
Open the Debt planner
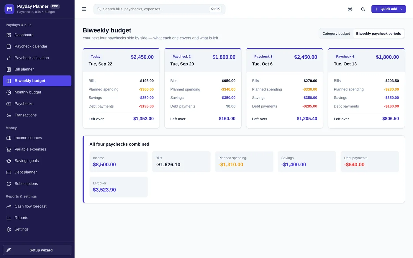37,172
